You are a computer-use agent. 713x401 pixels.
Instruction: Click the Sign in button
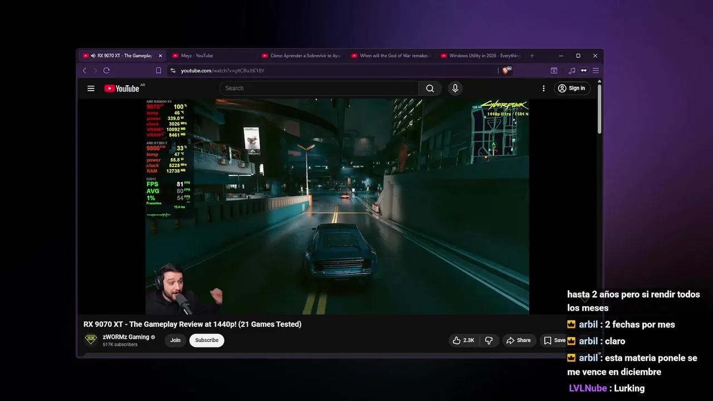point(572,88)
